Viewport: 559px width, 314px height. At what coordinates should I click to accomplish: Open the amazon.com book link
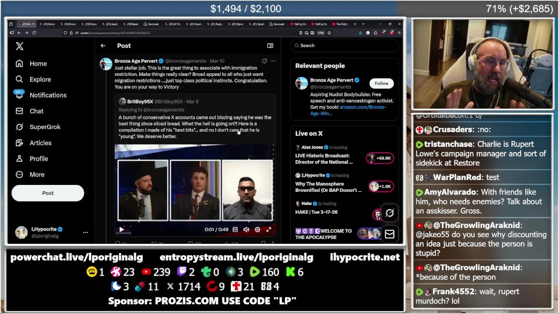(348, 110)
